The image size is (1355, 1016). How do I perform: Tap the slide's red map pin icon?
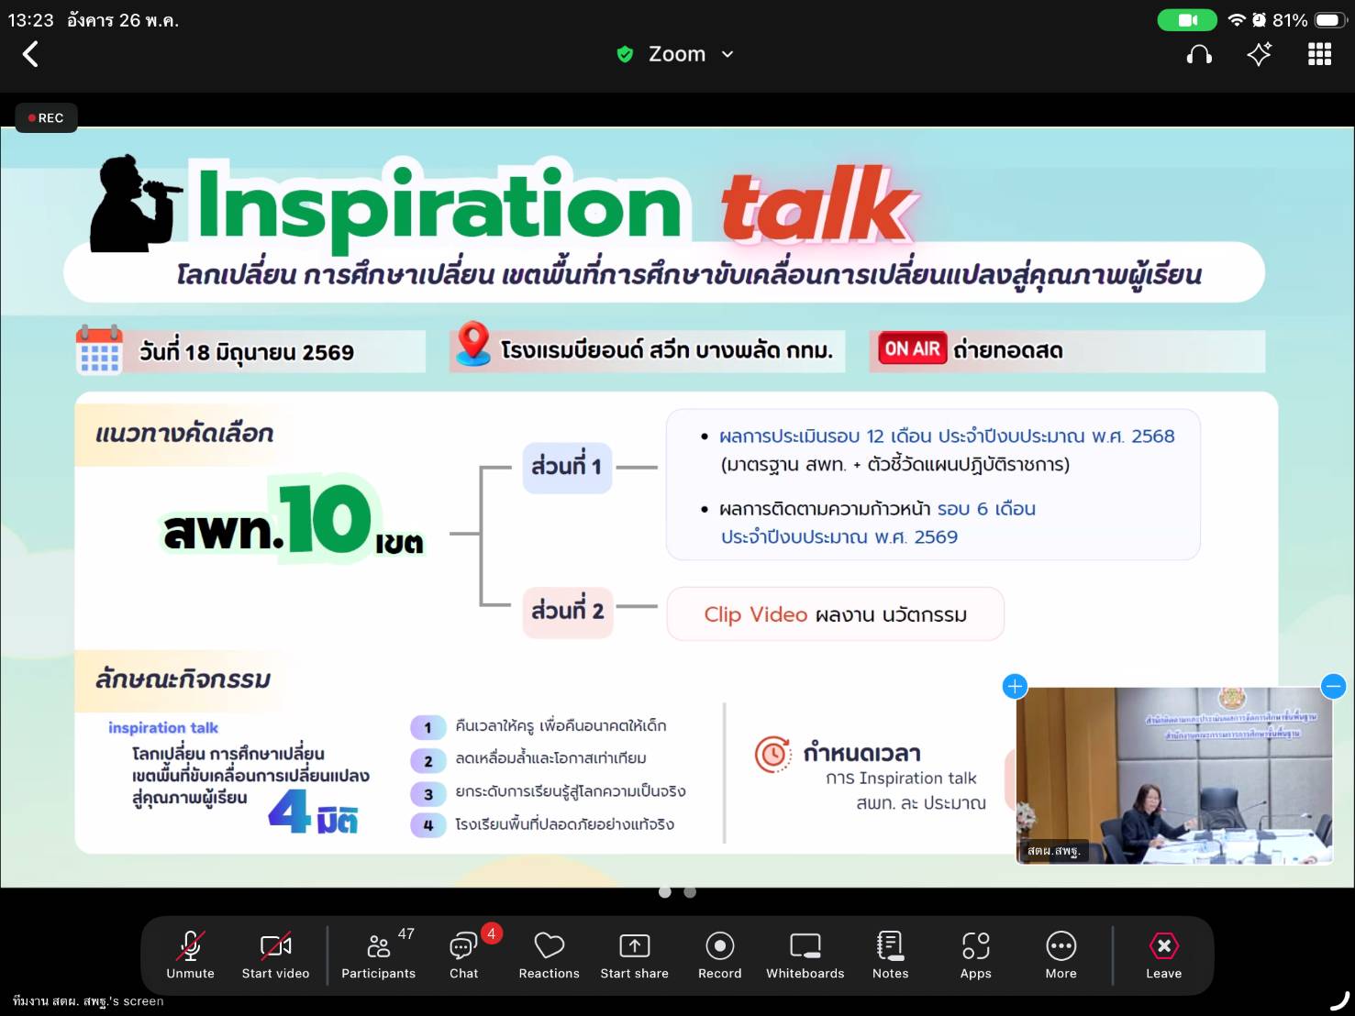click(473, 344)
